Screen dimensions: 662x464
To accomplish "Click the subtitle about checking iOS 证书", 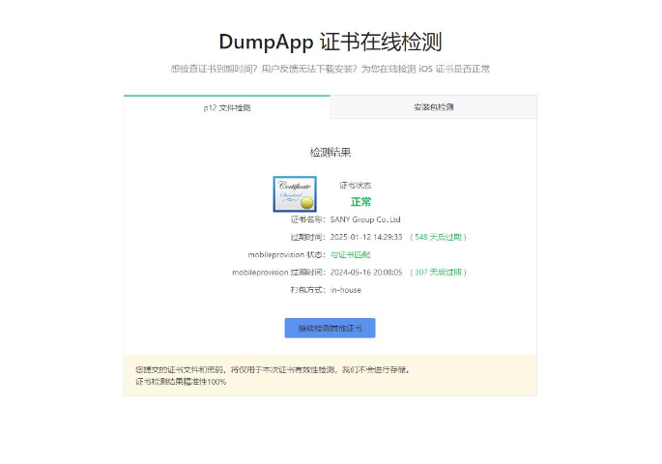I will click(x=331, y=69).
